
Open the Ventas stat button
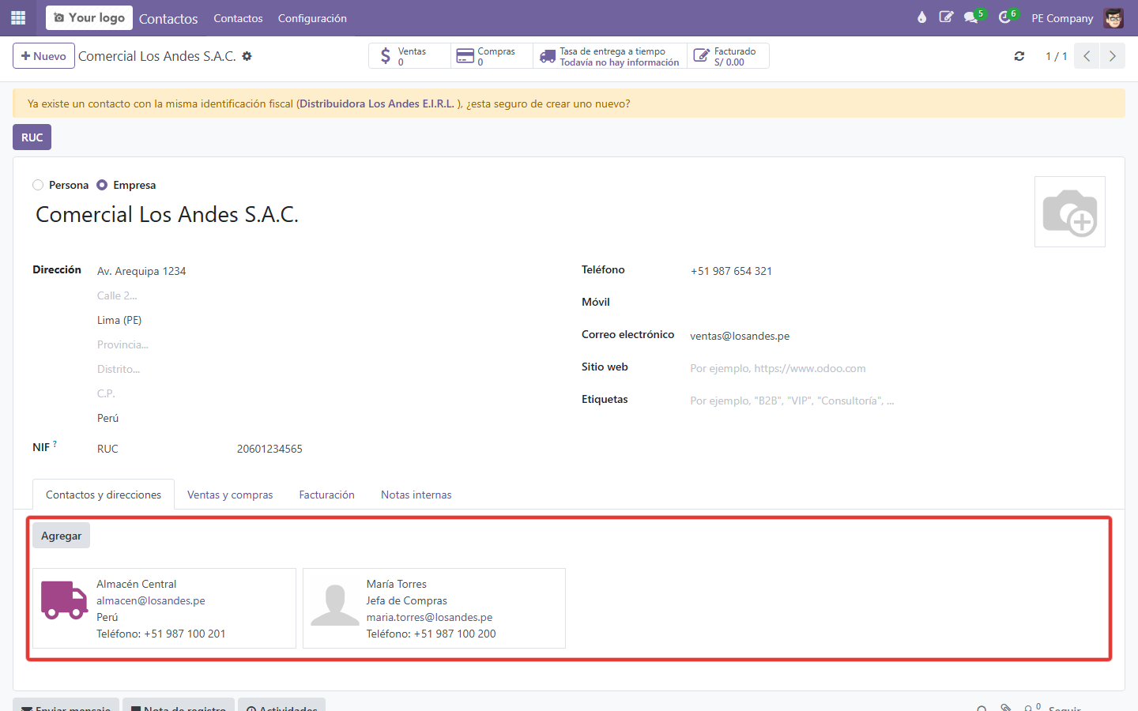point(409,56)
